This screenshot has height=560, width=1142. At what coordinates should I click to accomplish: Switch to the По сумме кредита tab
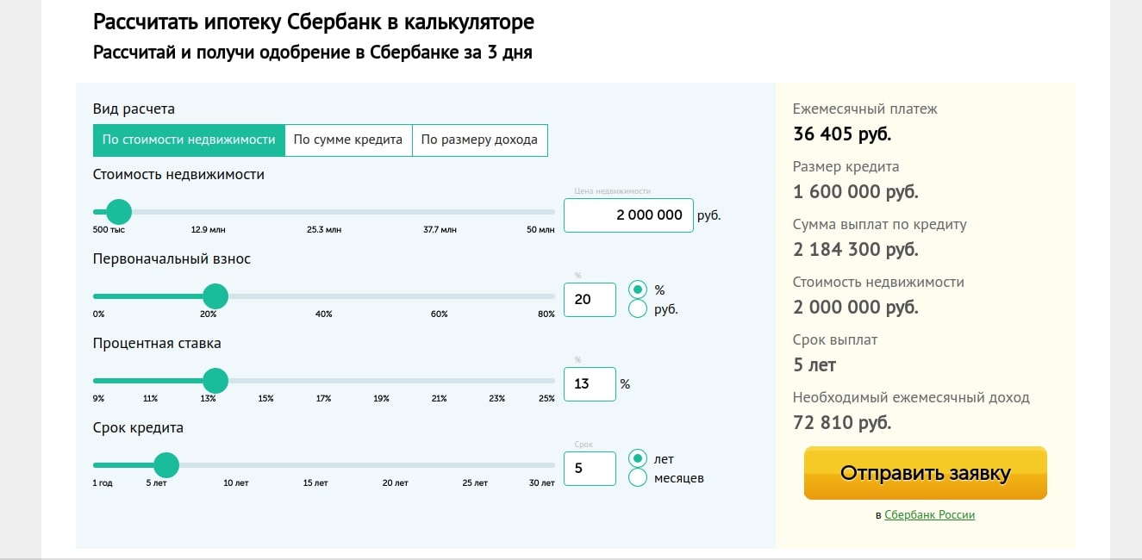(348, 140)
